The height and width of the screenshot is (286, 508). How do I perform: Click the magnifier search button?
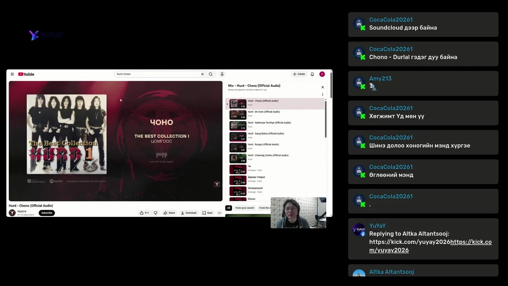[x=211, y=74]
